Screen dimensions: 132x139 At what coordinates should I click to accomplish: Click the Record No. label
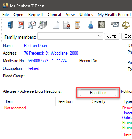click(89, 61)
